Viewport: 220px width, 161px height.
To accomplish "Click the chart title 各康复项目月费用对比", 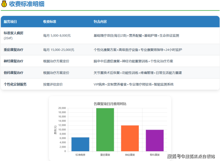I will [x=110, y=104].
